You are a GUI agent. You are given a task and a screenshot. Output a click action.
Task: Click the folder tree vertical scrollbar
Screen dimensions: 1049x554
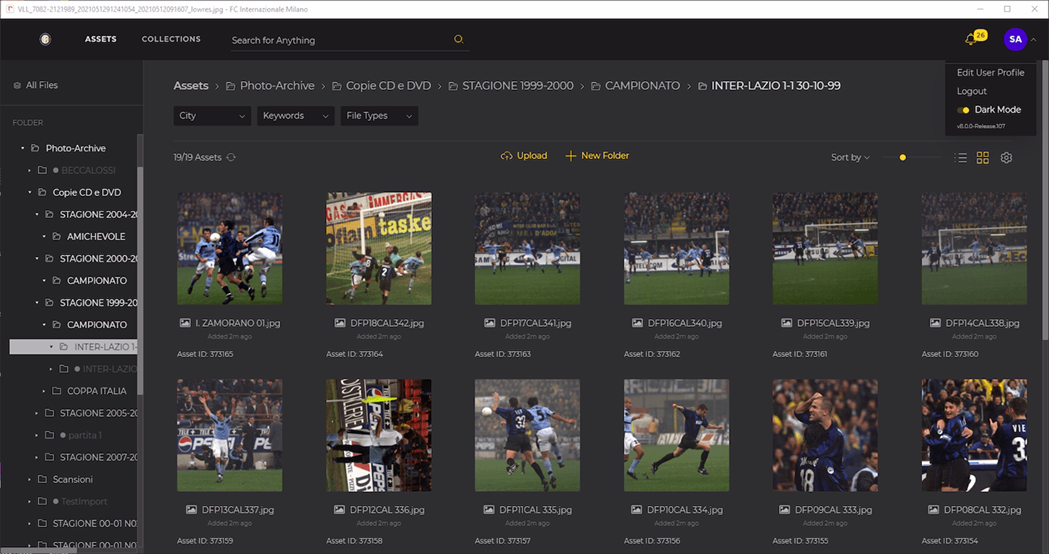pyautogui.click(x=140, y=281)
